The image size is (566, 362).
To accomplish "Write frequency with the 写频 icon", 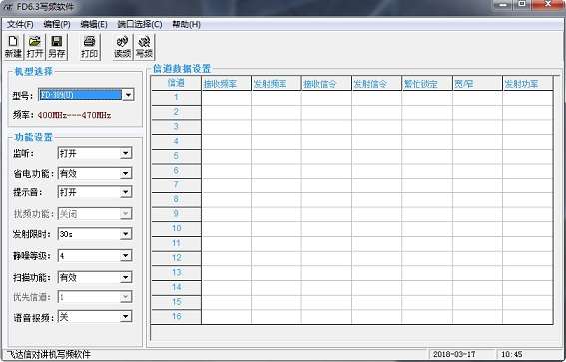I will click(144, 47).
